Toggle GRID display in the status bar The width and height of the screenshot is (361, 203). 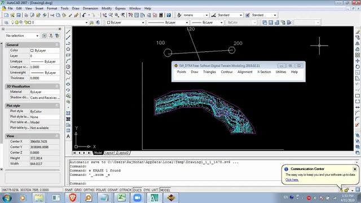pyautogui.click(x=78, y=190)
